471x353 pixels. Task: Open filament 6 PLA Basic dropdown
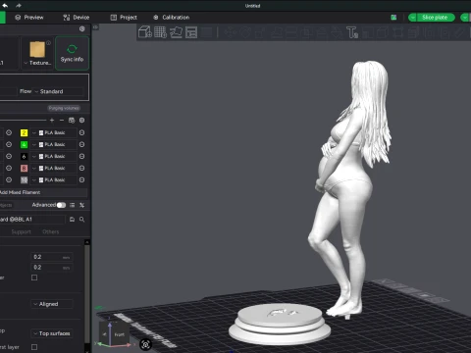(54, 156)
